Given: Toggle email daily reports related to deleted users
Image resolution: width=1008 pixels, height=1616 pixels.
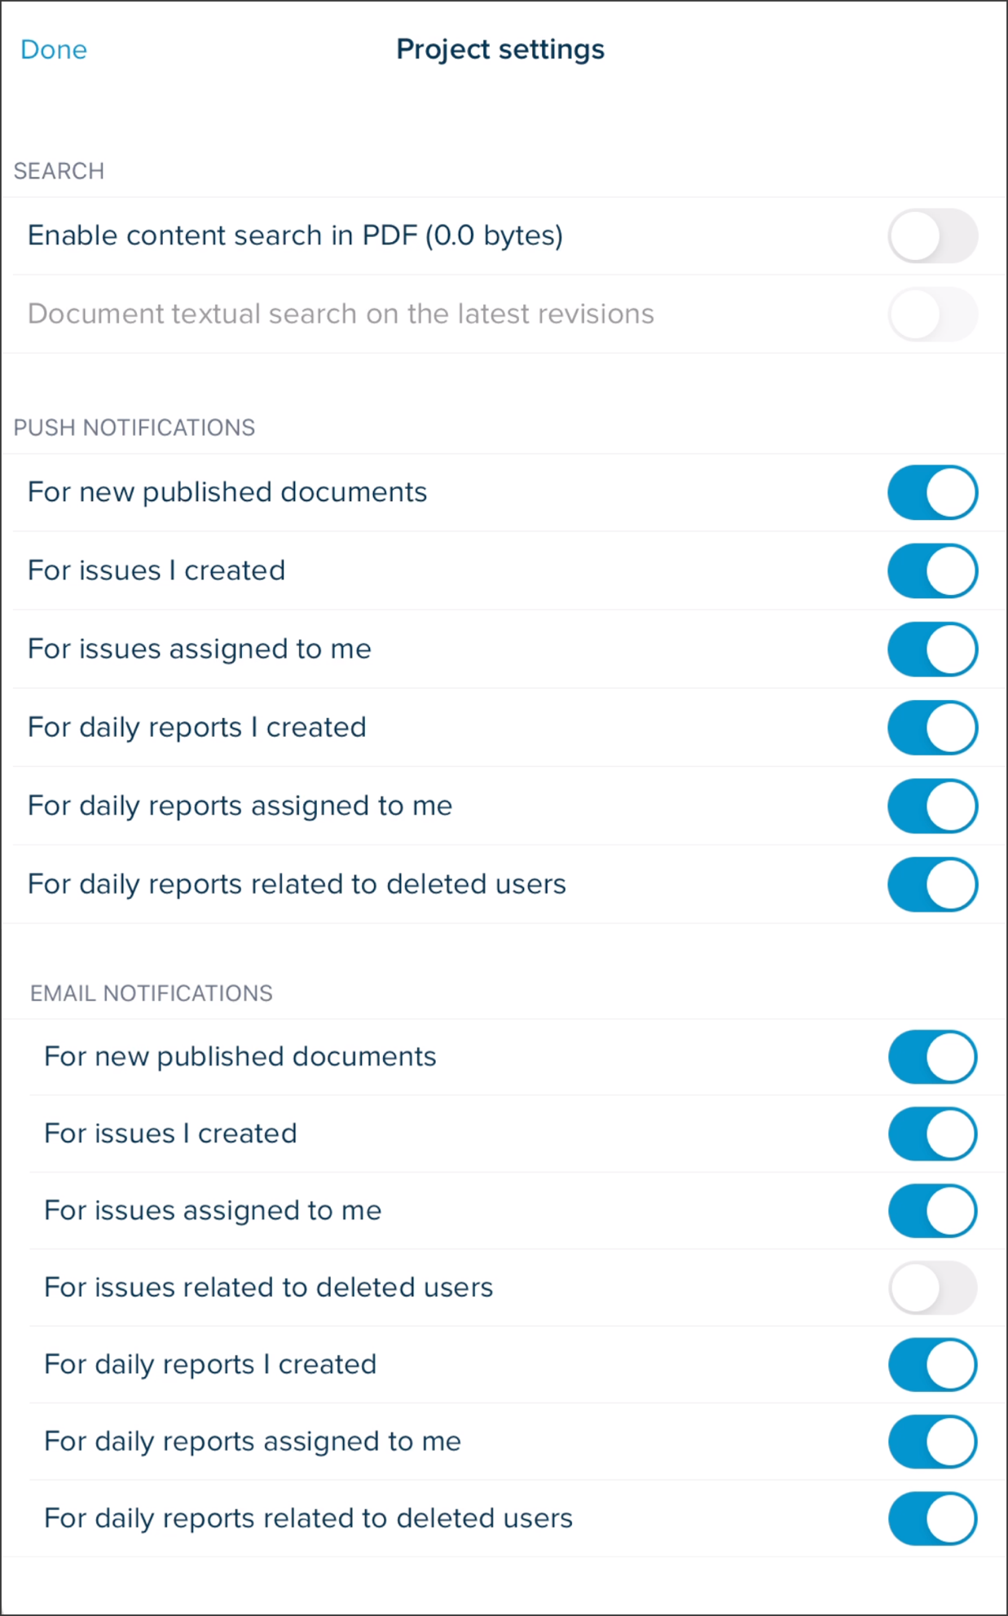Looking at the screenshot, I should point(933,1518).
